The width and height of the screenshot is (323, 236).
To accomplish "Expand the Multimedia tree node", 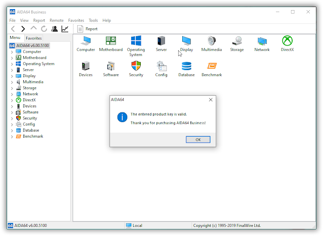I will [12, 82].
